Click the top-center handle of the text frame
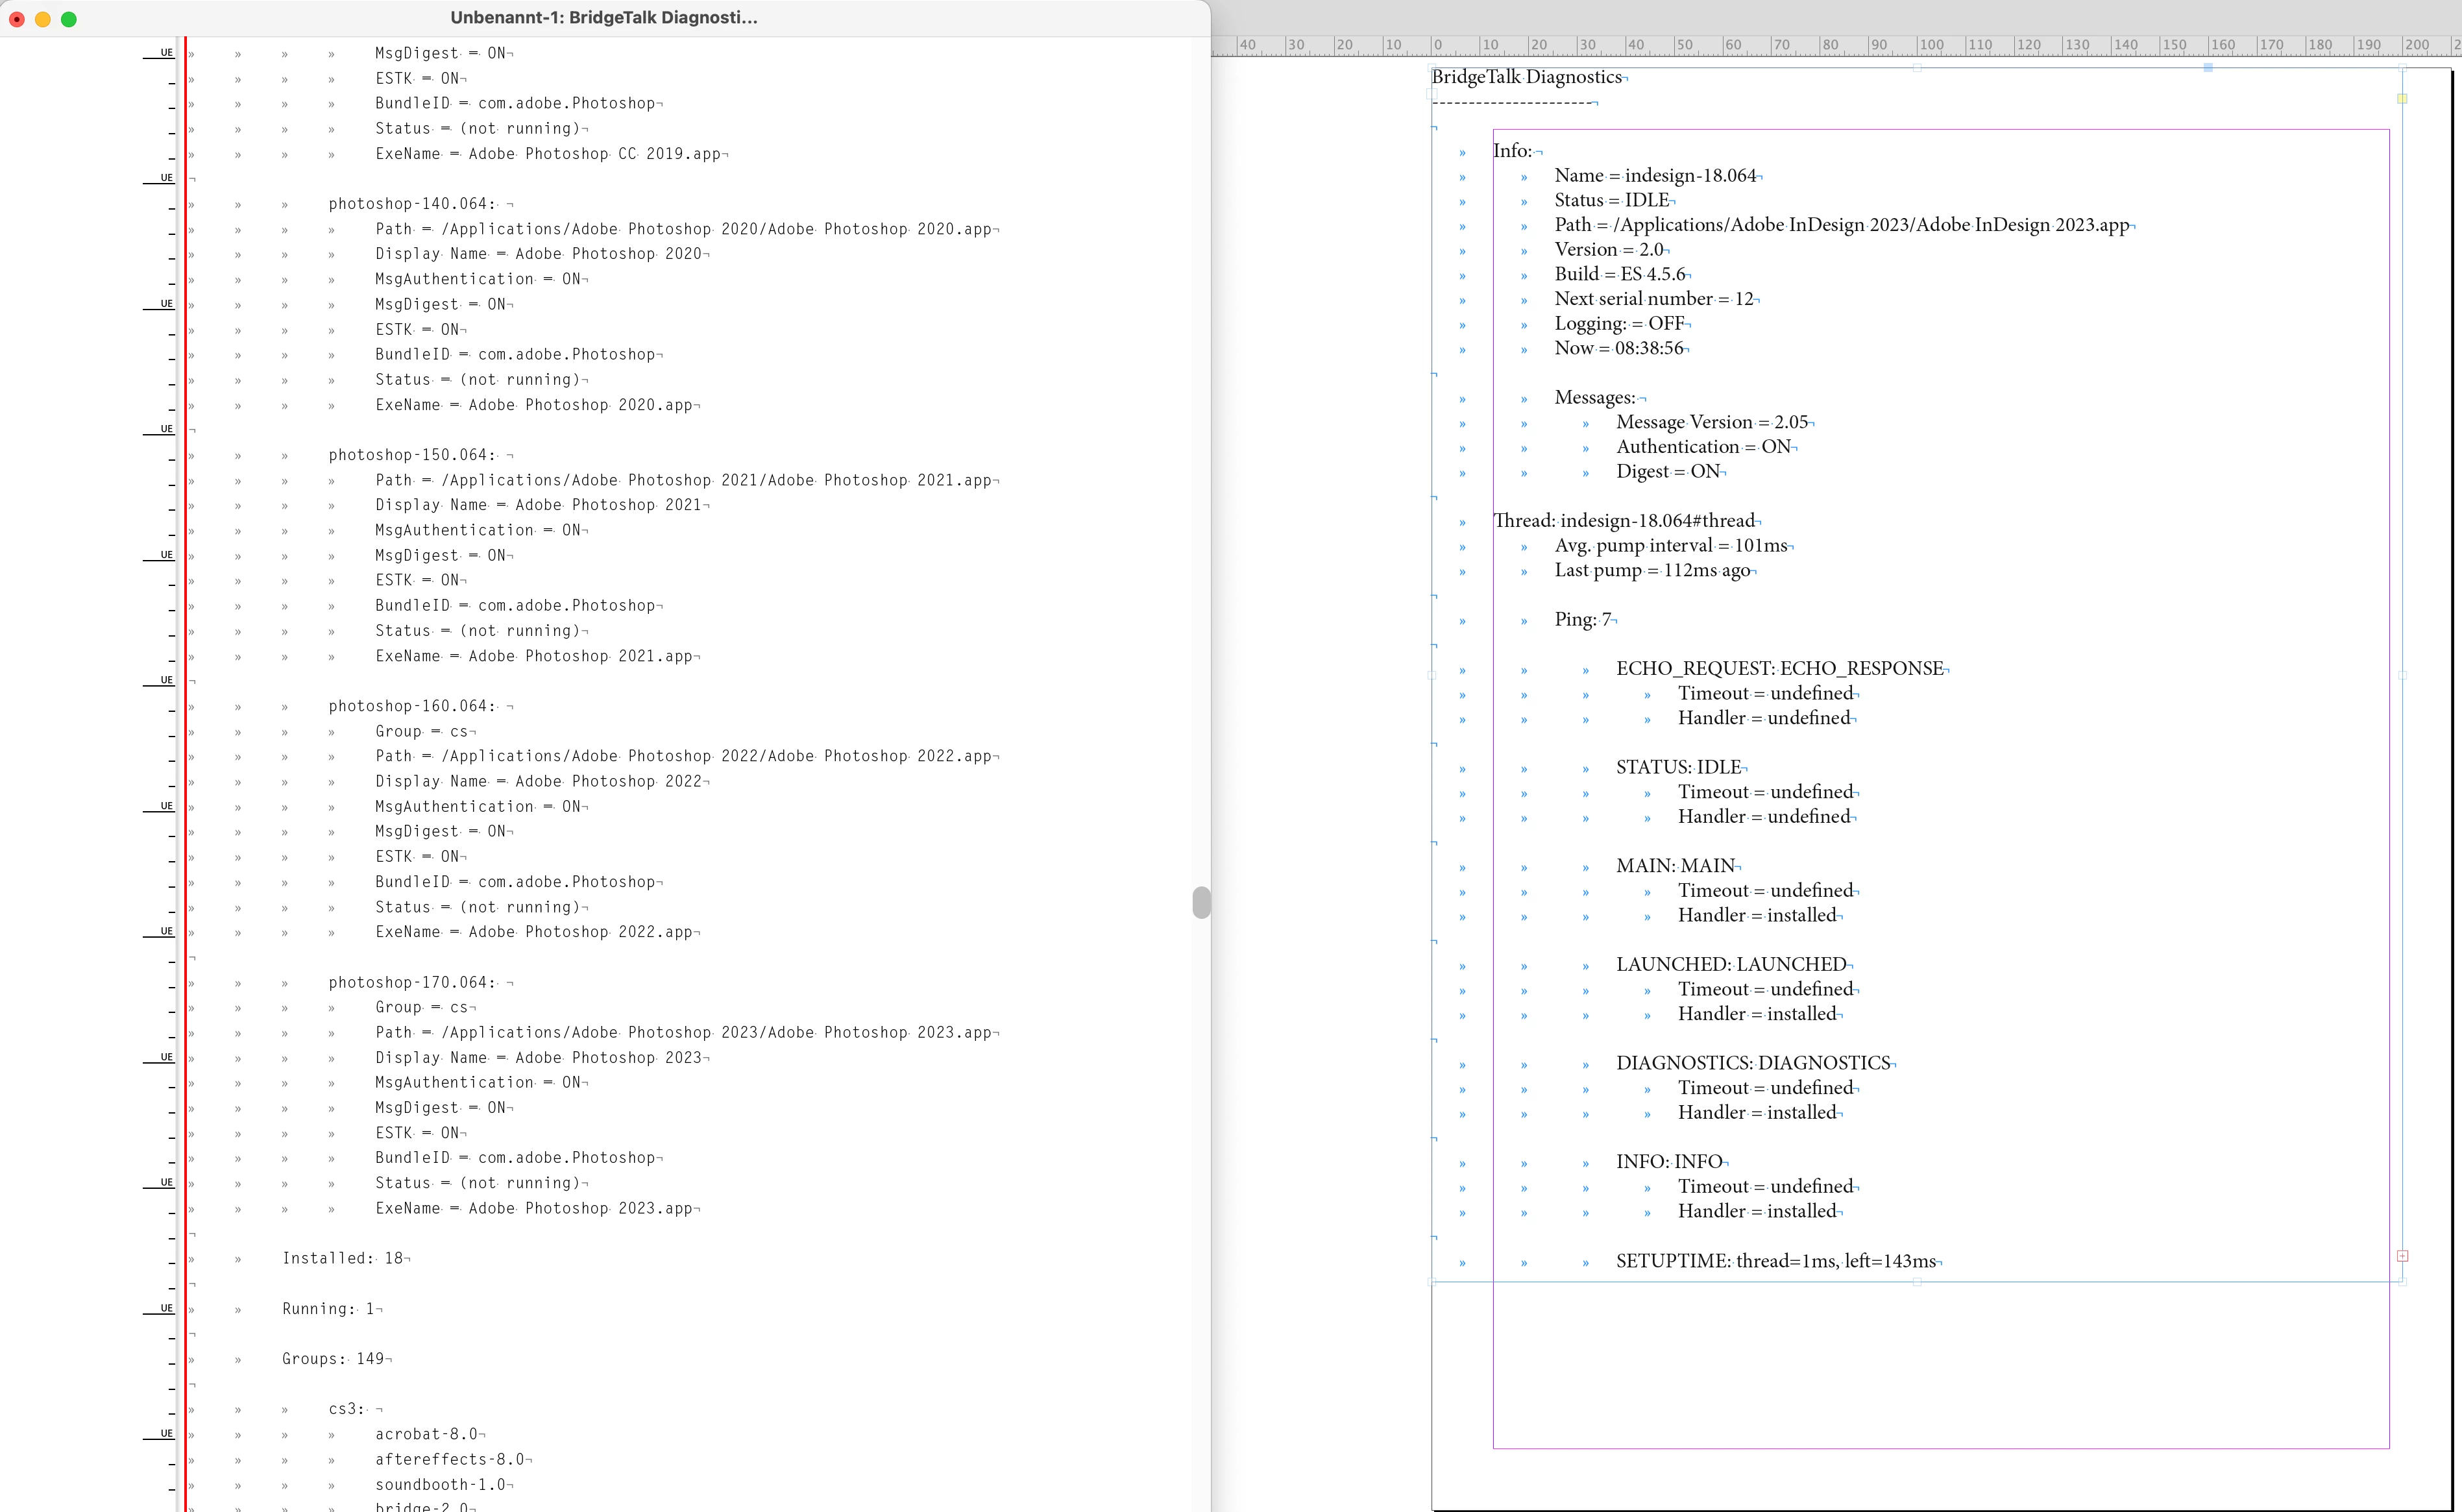 1917,68
